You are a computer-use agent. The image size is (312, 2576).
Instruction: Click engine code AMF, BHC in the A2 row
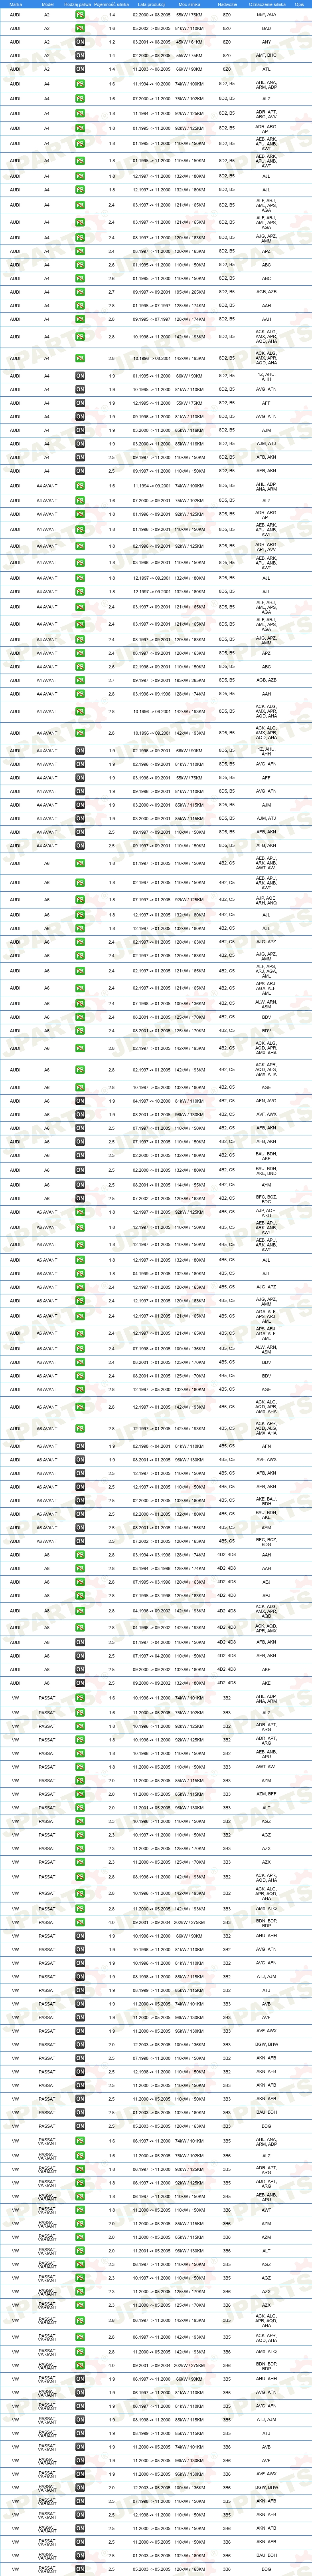[267, 56]
